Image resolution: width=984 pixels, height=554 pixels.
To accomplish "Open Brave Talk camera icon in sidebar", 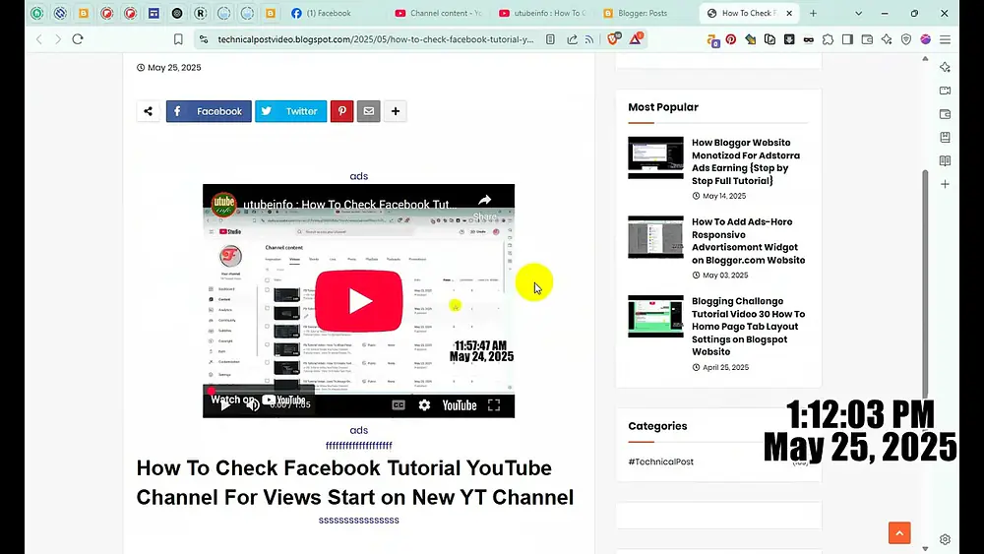I will pos(945,91).
